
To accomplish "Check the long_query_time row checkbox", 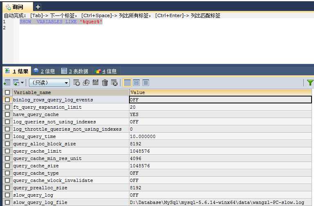I will coord(7,136).
